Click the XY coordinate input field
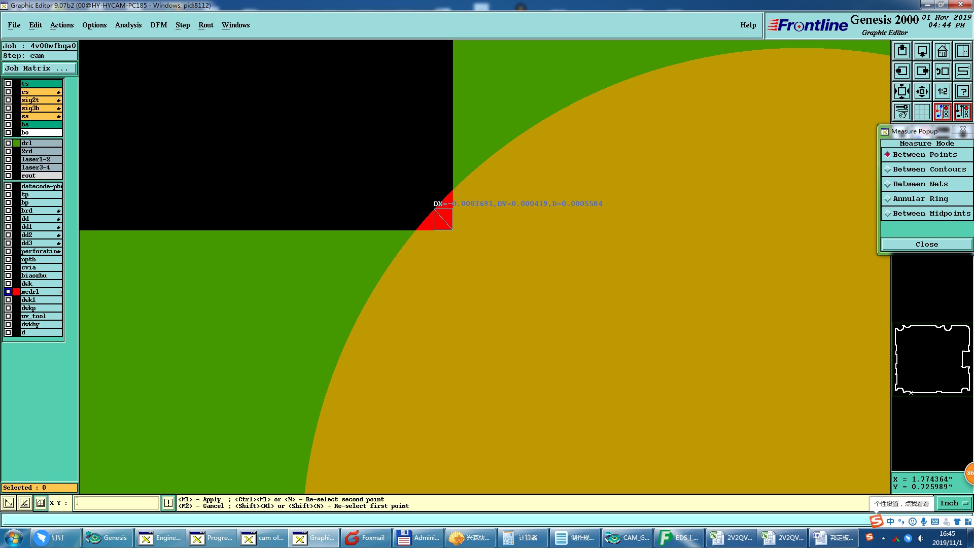The height and width of the screenshot is (548, 974). coord(117,503)
